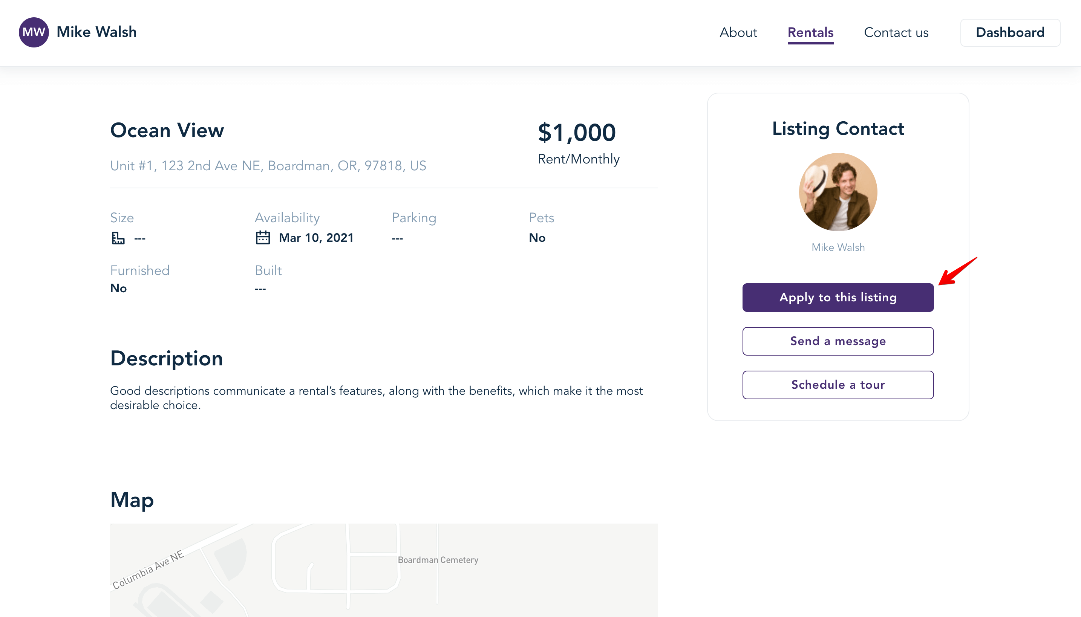Image resolution: width=1081 pixels, height=617 pixels.
Task: Click Columbia Ave NE label on map
Action: click(148, 569)
